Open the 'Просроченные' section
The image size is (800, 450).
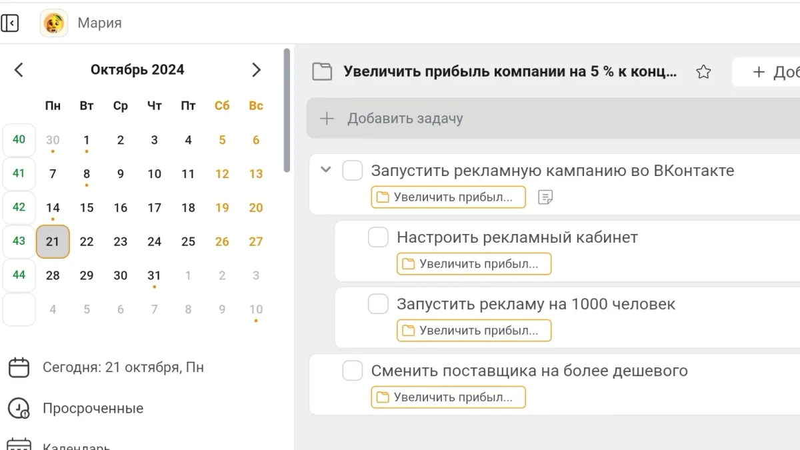click(x=93, y=408)
